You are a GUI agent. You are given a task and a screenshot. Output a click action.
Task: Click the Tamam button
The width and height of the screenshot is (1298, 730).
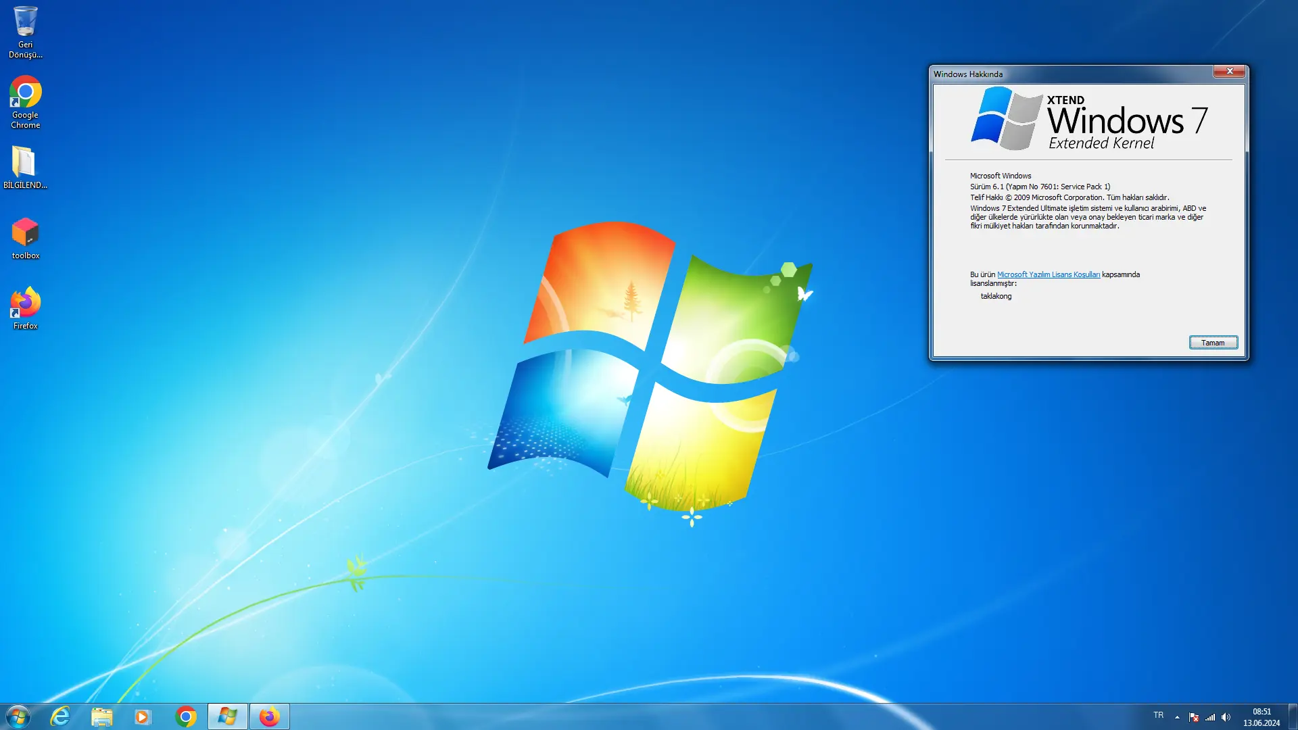(1213, 343)
